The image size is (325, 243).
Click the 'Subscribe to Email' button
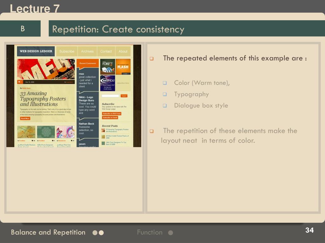click(x=110, y=118)
